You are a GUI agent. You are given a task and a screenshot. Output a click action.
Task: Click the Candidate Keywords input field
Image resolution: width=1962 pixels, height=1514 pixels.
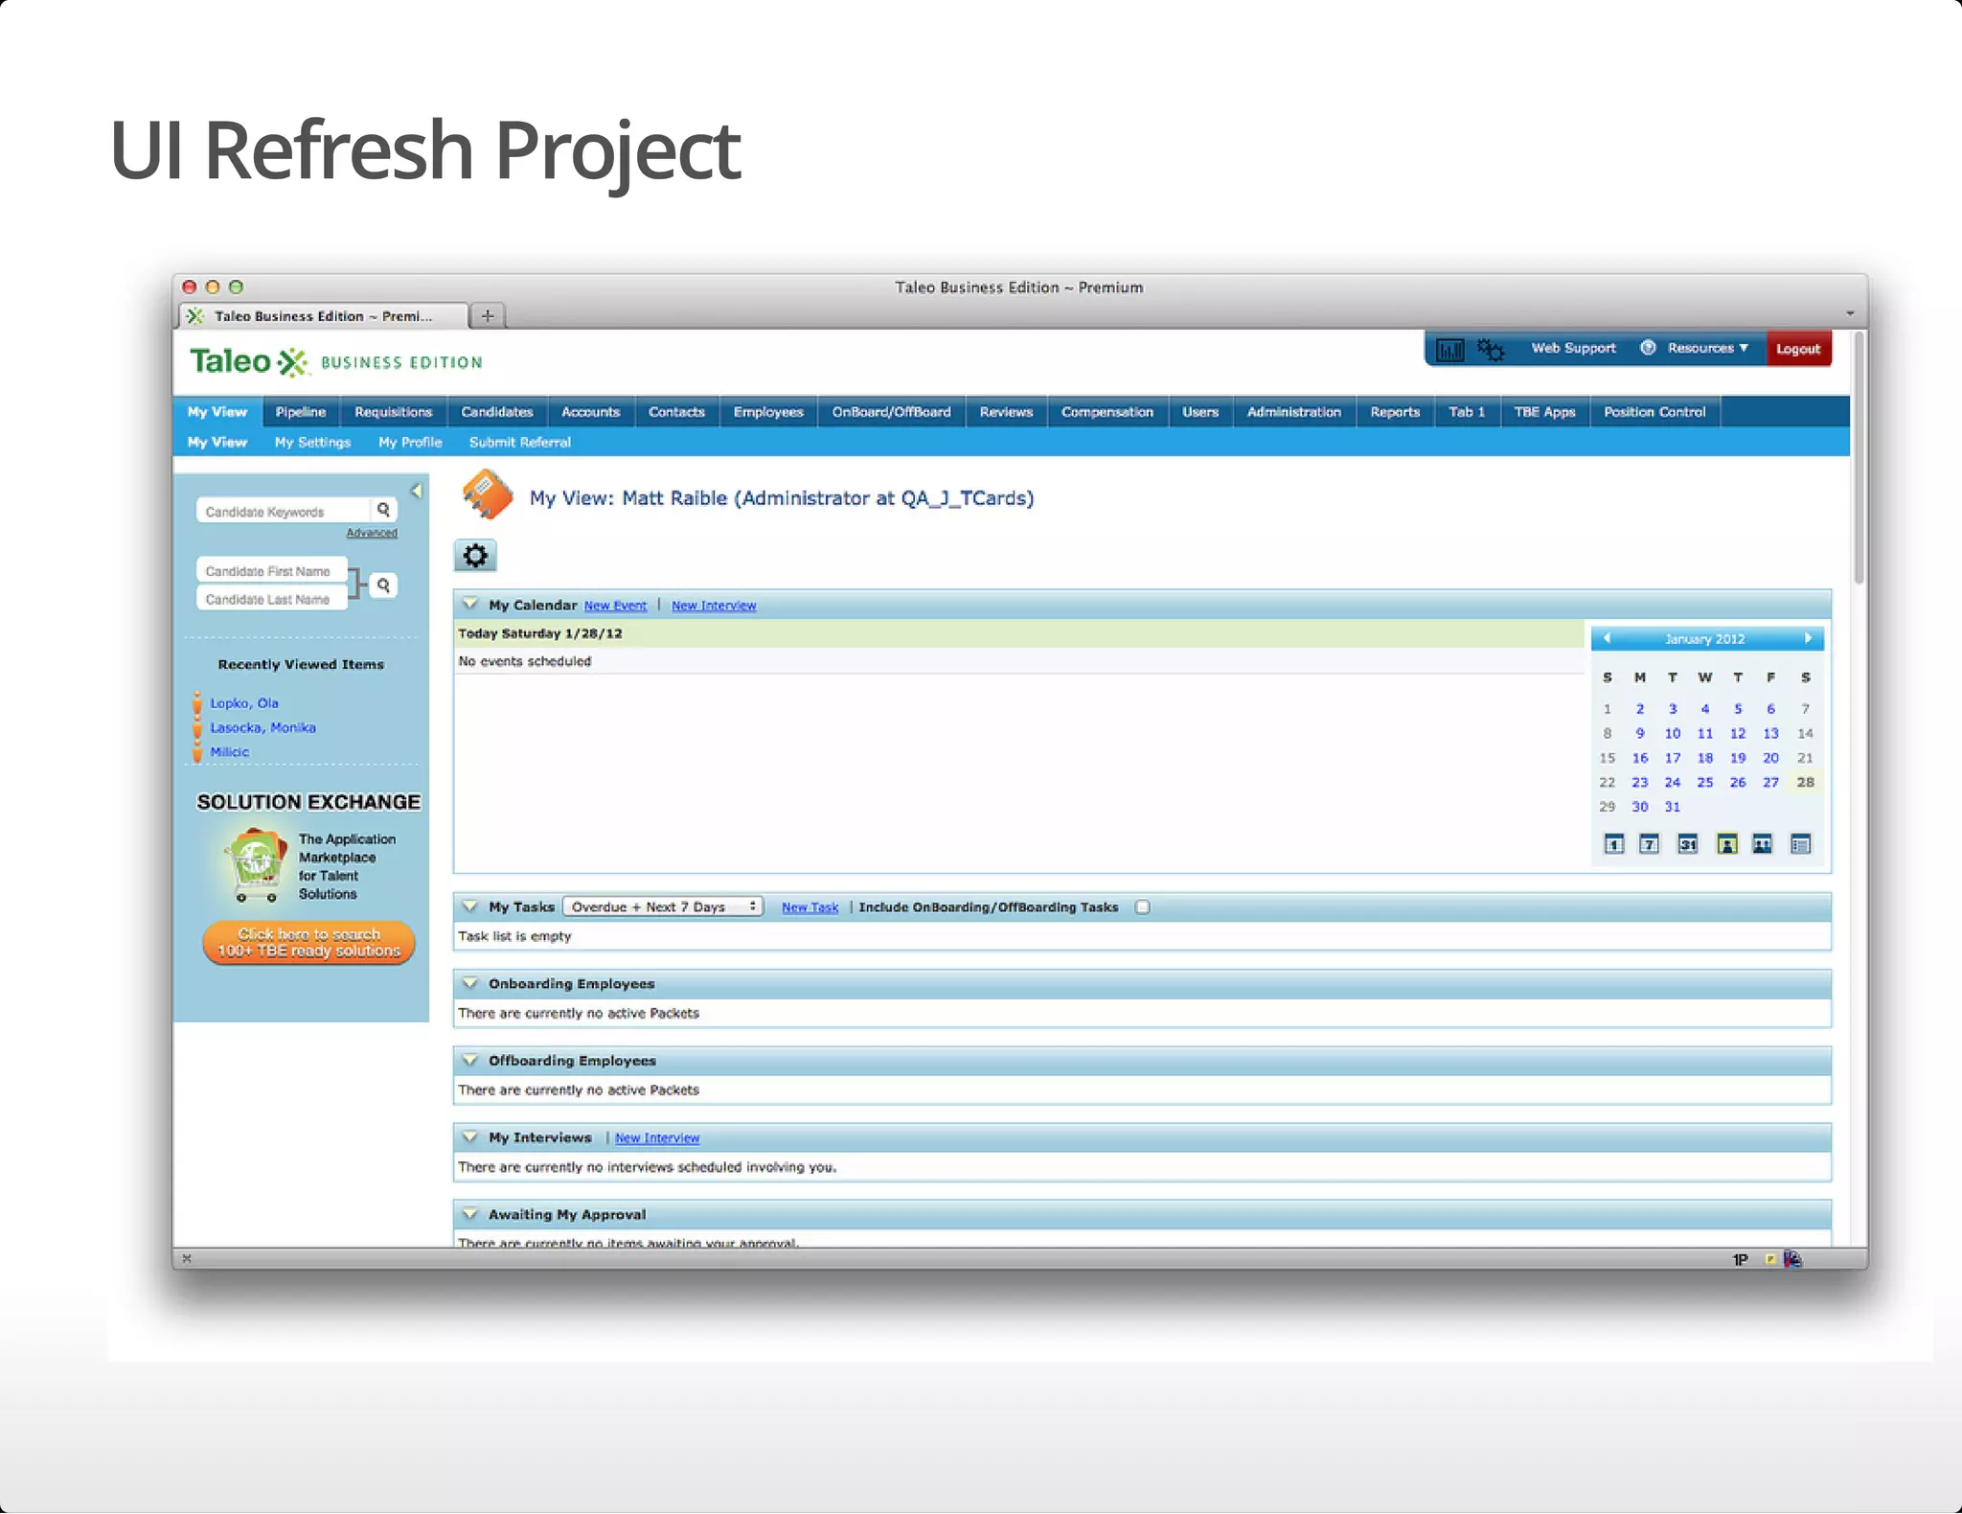285,511
